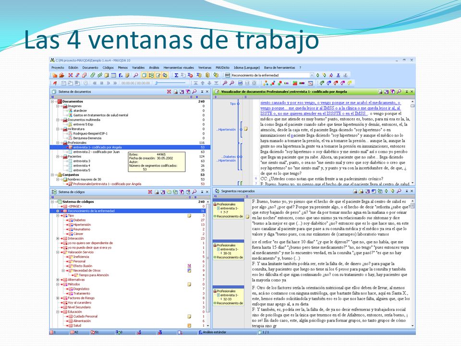Screen dimensions: 461x346
Task: Click the code name field in the toolbar
Action: [x=270, y=75]
